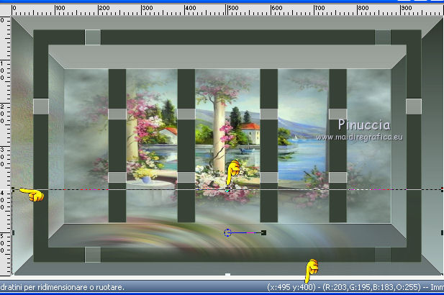
Task: Select the right-middle transform handle at the canvas edge
Action: [443, 232]
